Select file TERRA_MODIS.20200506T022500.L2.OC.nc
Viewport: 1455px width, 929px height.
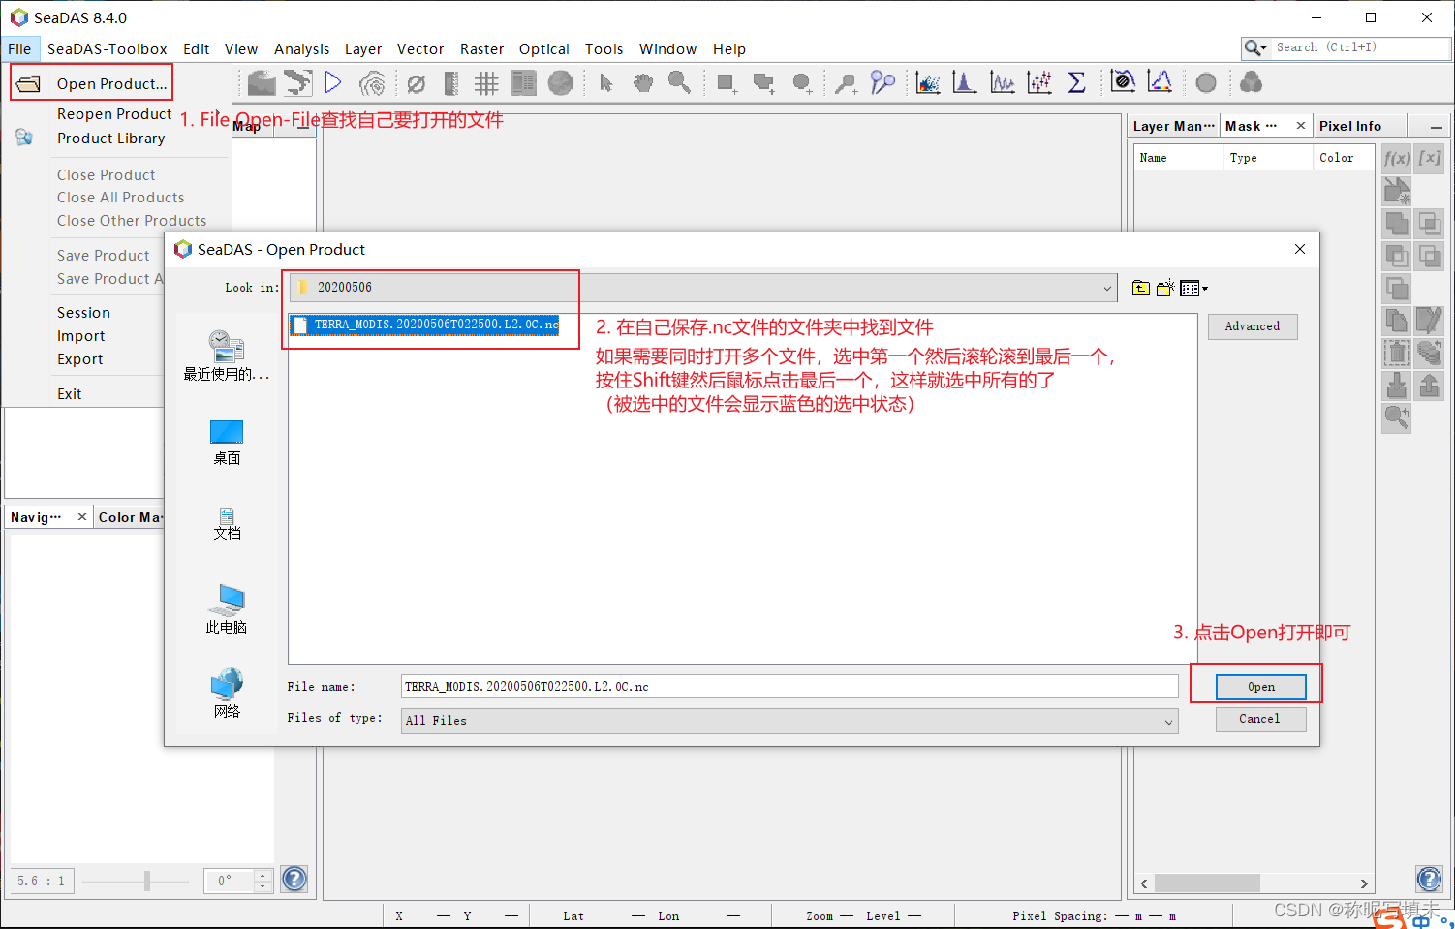click(426, 325)
